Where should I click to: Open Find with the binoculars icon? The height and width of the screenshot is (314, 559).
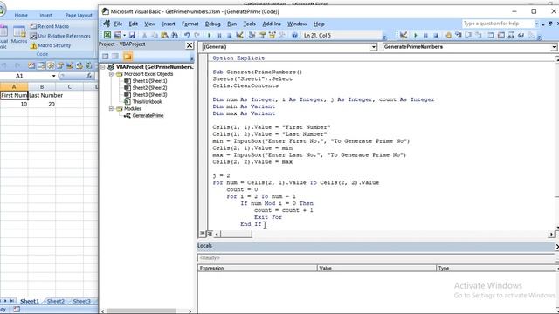pyautogui.click(x=175, y=35)
